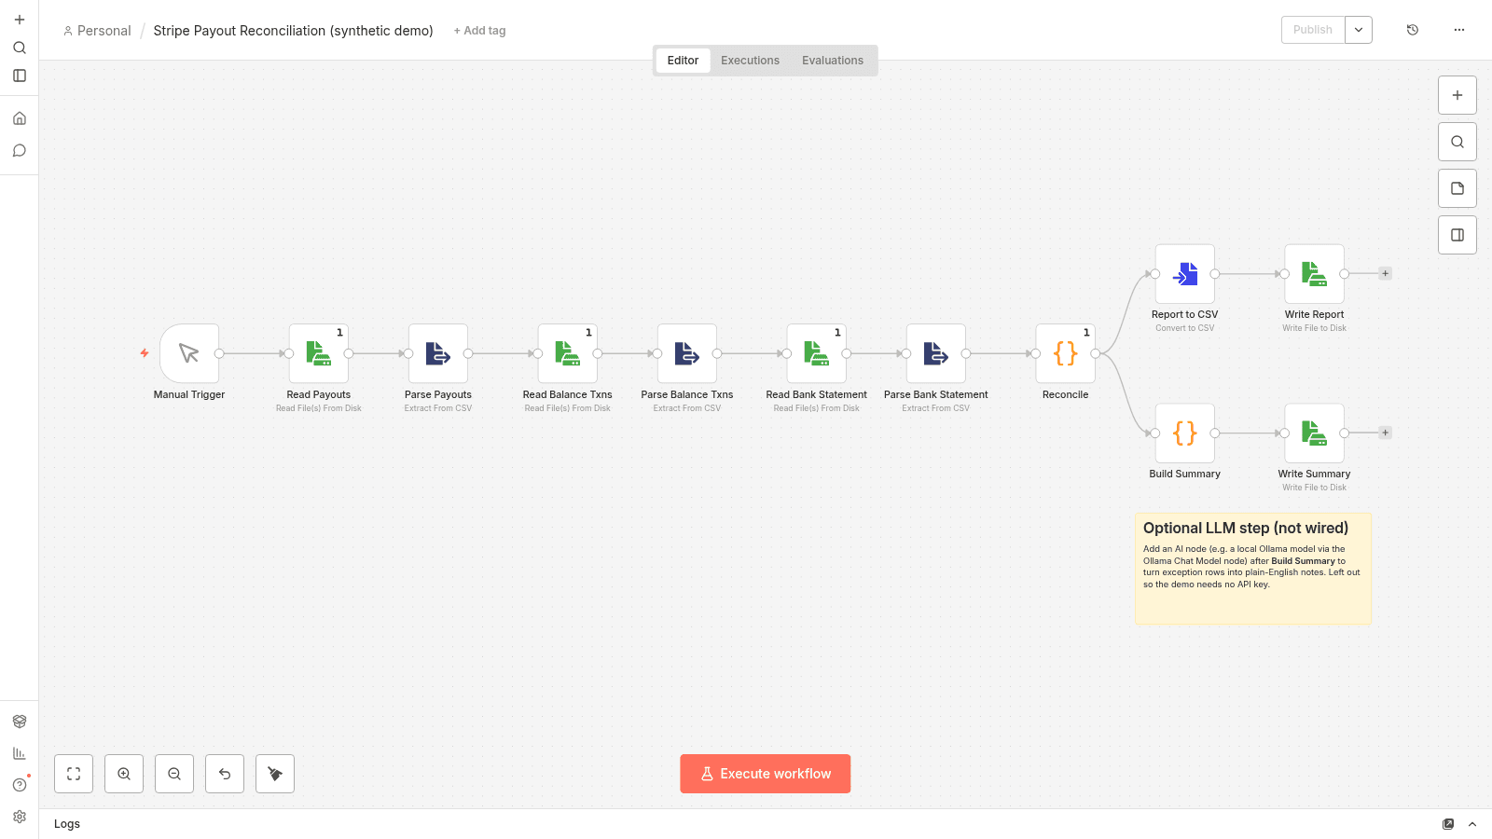Open the chat icon in sidebar
The width and height of the screenshot is (1492, 839).
20,150
